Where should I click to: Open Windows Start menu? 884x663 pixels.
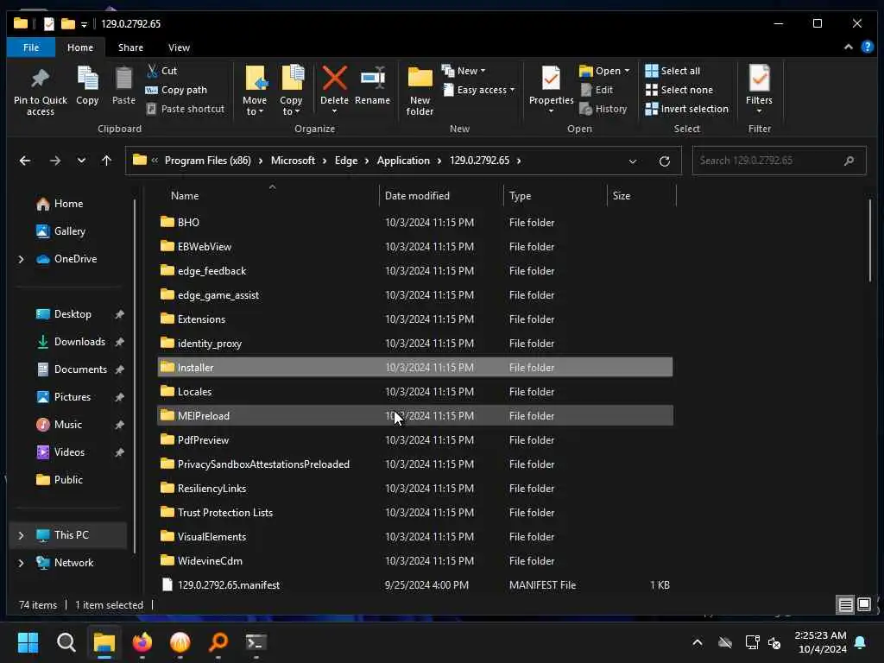pyautogui.click(x=28, y=642)
